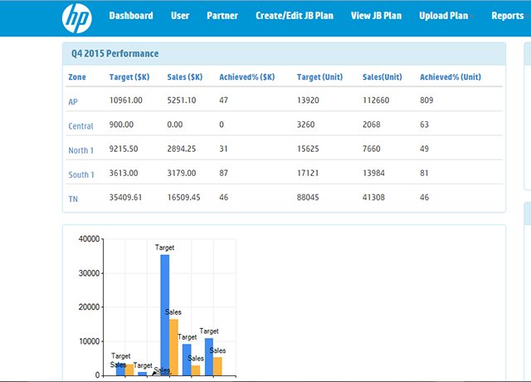Viewport: 531px width, 382px height.
Task: Expand the Upload Plan dropdown
Action: [446, 16]
